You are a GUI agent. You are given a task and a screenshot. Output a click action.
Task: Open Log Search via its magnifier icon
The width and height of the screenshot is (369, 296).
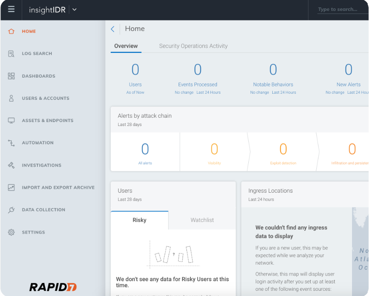(11, 54)
